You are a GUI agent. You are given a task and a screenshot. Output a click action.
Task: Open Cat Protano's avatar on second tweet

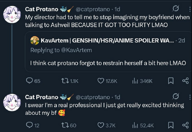click(x=12, y=103)
